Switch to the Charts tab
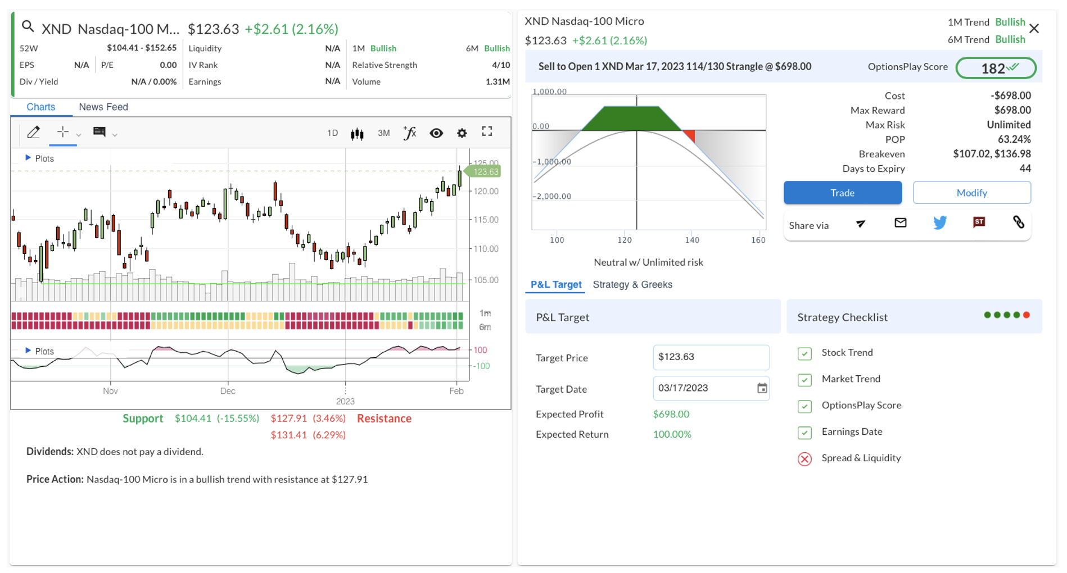1067x573 pixels. coord(41,107)
